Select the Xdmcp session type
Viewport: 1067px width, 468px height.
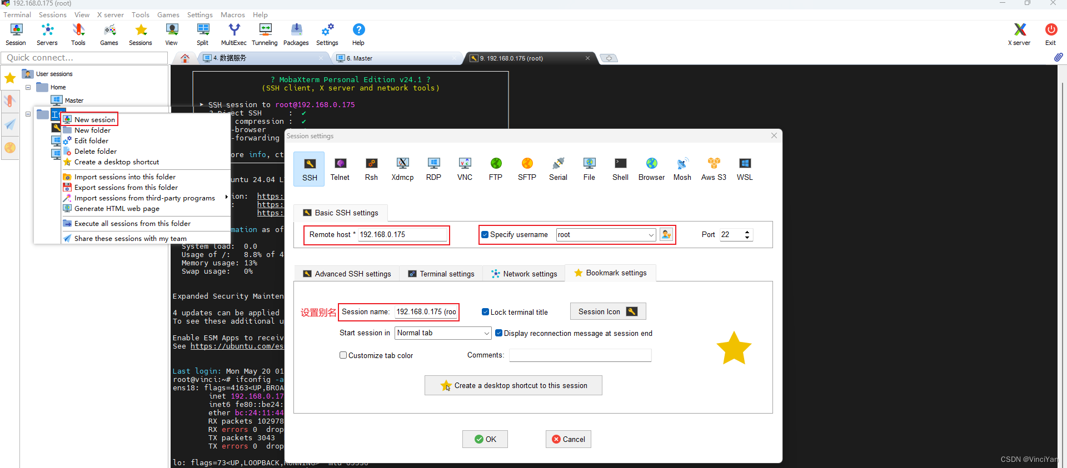coord(402,169)
